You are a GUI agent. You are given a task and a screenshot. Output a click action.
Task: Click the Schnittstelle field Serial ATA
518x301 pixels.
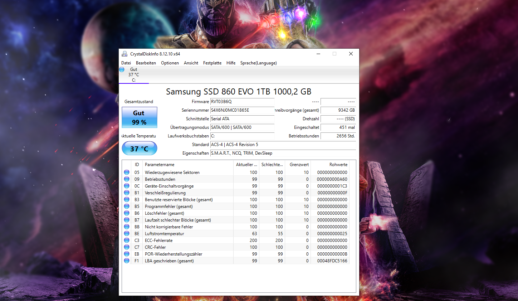(x=242, y=119)
